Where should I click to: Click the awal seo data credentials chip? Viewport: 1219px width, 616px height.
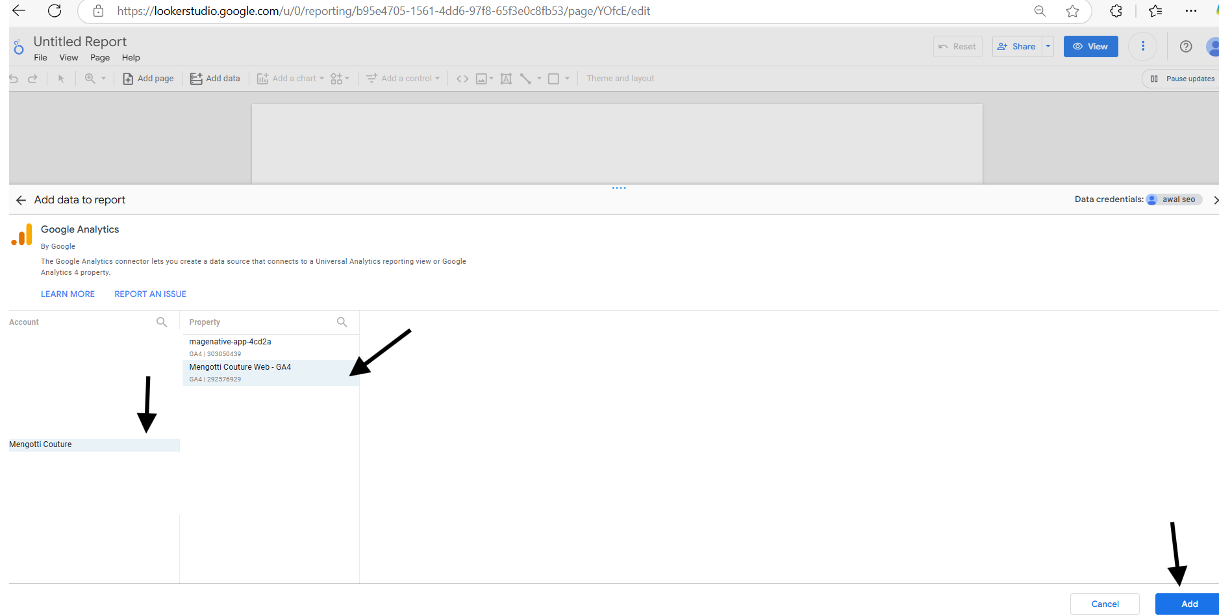(x=1174, y=200)
